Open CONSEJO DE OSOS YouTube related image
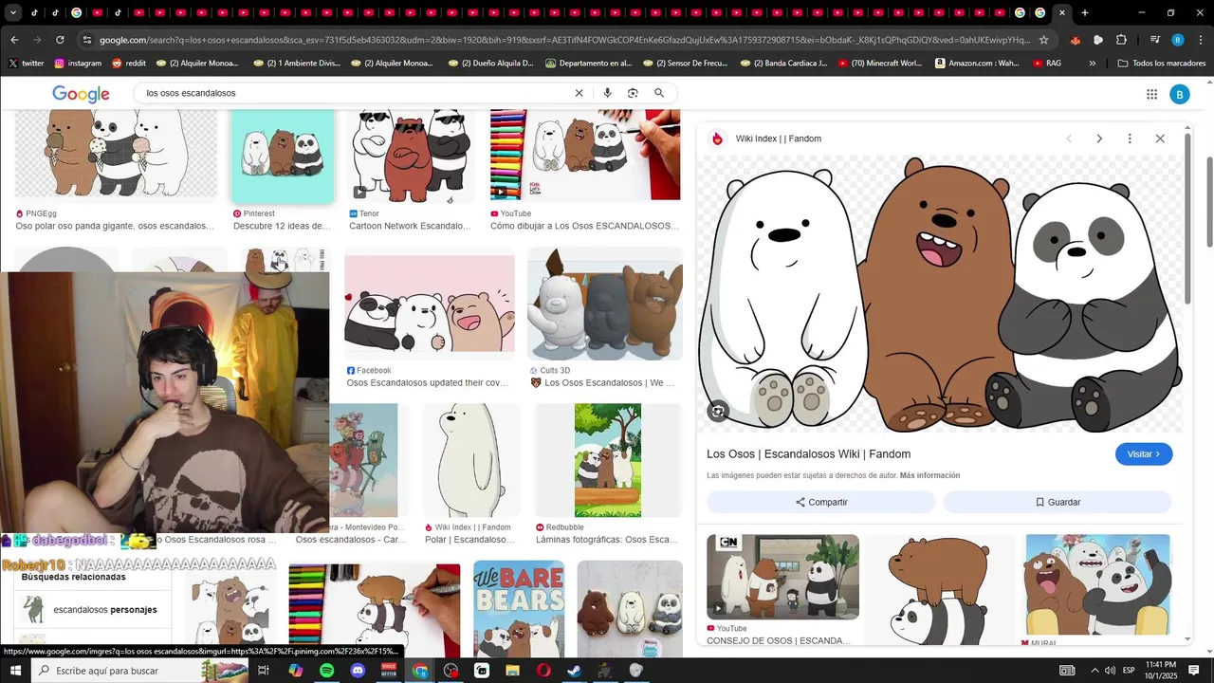Image resolution: width=1214 pixels, height=683 pixels. pos(783,577)
